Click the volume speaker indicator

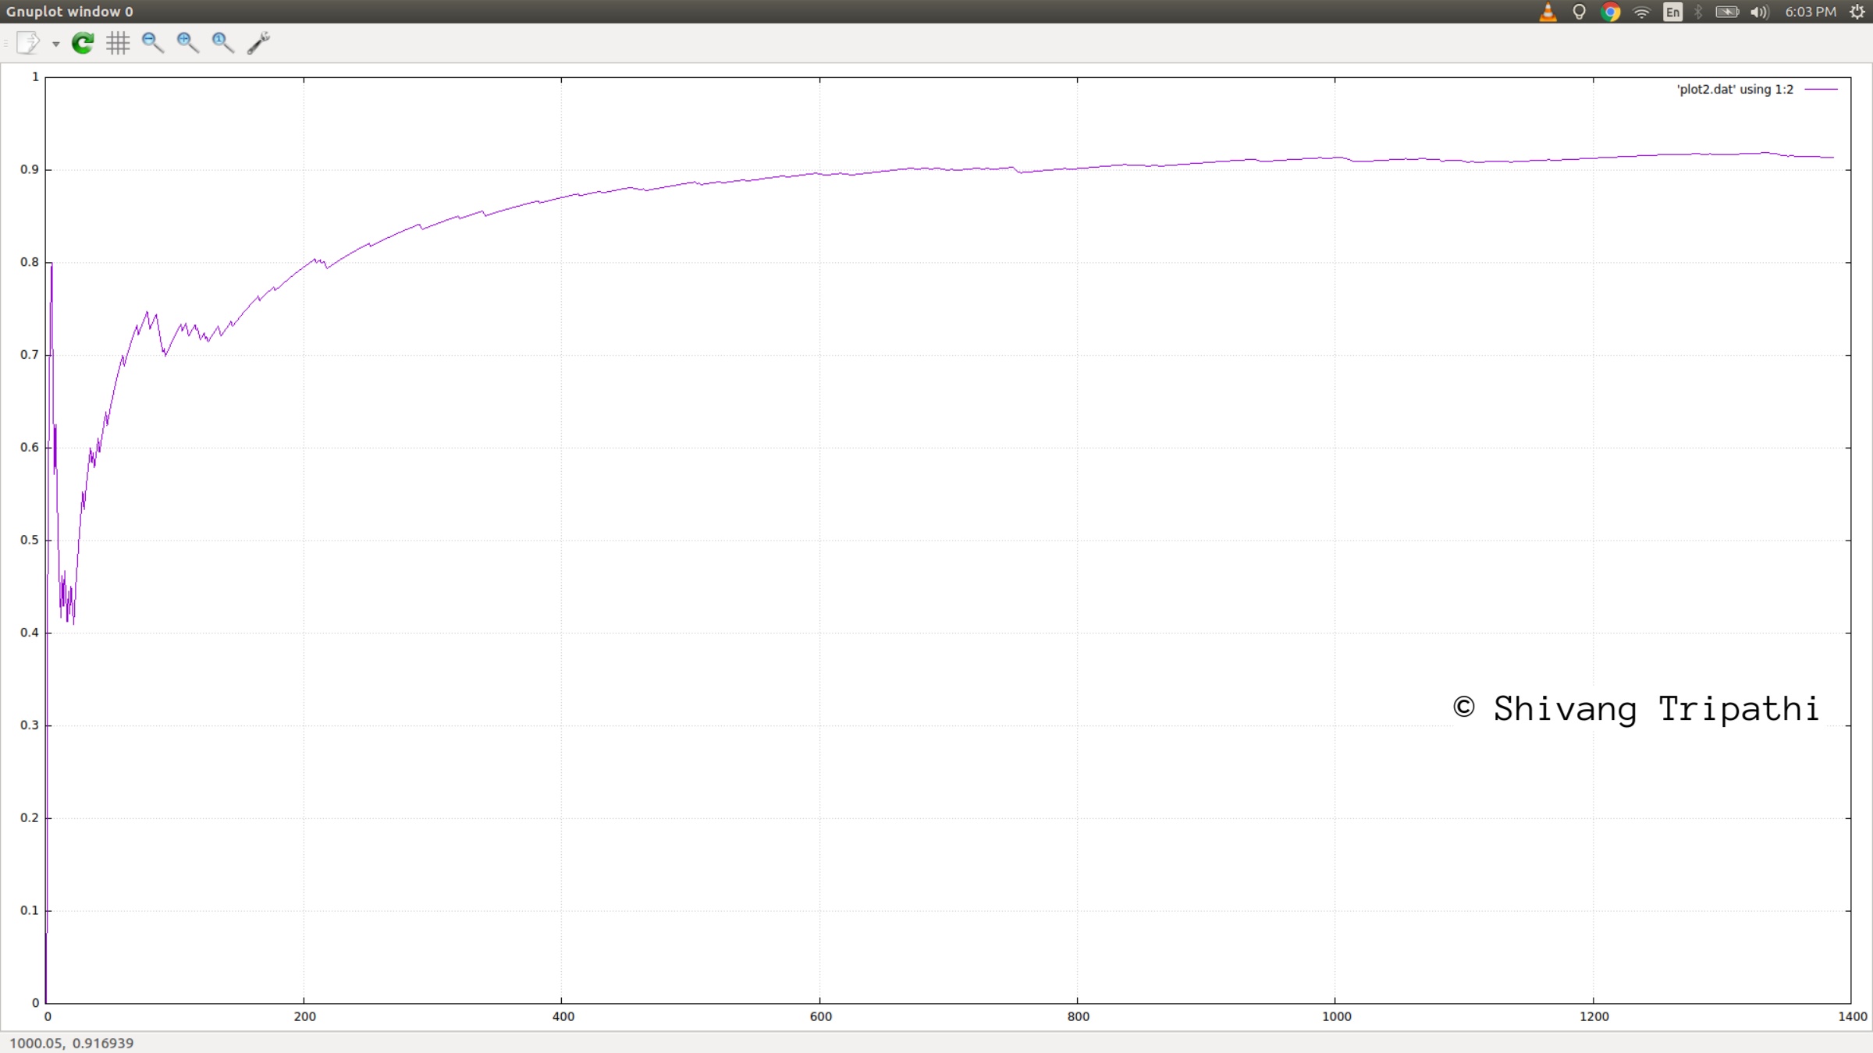[x=1759, y=12]
